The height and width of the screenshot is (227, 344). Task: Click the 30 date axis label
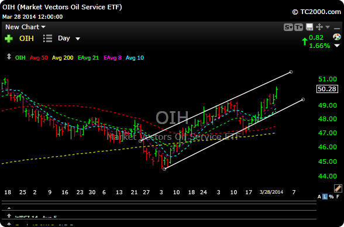(92, 192)
